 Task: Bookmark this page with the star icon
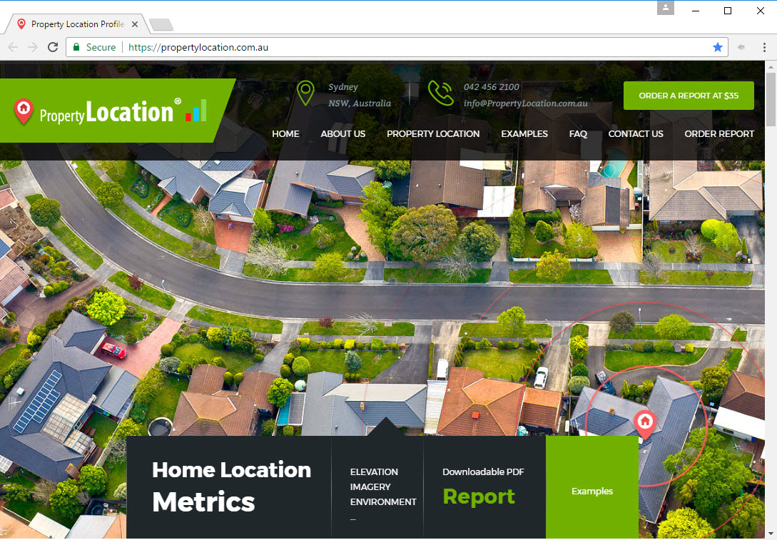(717, 47)
